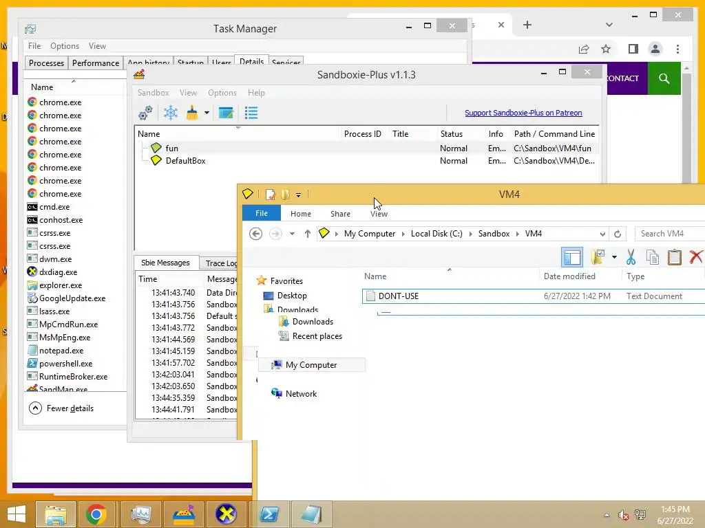Open the Share ribbon tab in Explorer
Viewport: 705px width, 528px height.
click(x=340, y=214)
